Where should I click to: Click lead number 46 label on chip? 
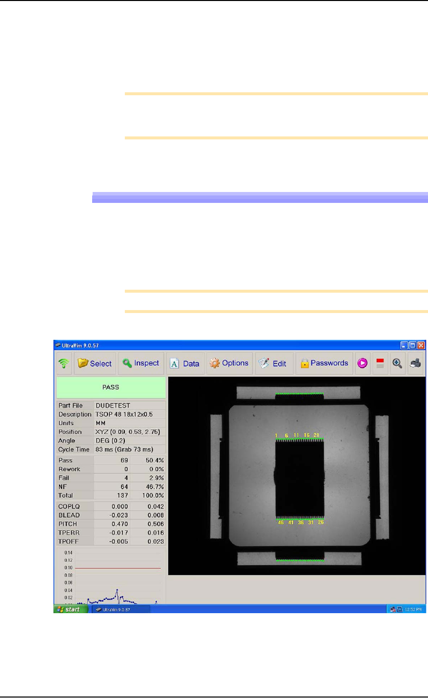pyautogui.click(x=281, y=522)
